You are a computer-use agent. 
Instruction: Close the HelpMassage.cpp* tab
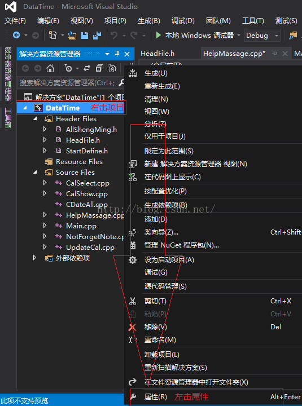[285, 54]
